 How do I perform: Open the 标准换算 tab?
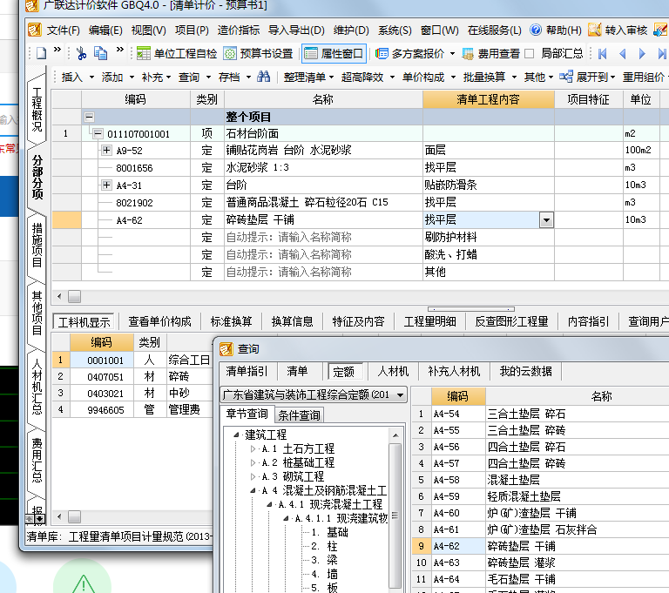point(231,321)
